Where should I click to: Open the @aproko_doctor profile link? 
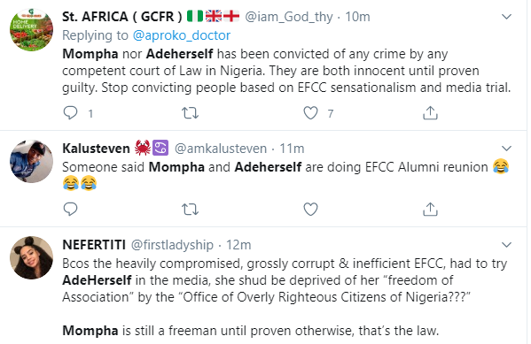point(182,35)
